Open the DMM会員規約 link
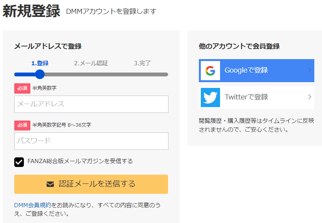 (x=32, y=205)
